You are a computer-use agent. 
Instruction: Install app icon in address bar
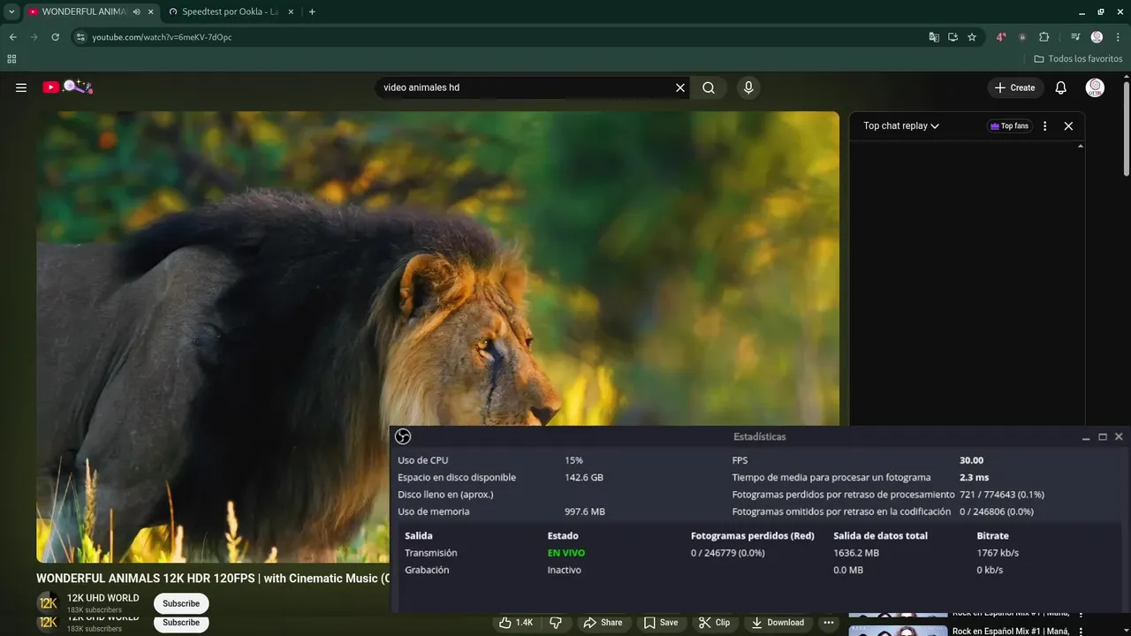point(953,37)
